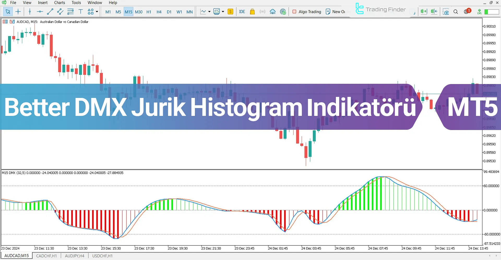501x260 pixels.
Task: Select the Crosshair tool
Action: pos(18,11)
